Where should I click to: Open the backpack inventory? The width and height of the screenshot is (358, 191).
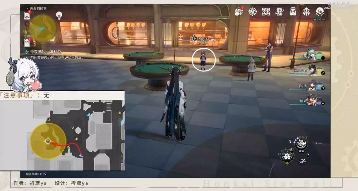tap(293, 12)
